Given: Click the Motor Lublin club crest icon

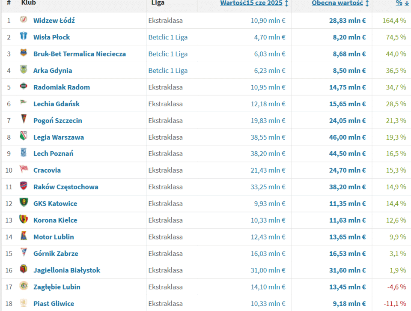Looking at the screenshot, I should 24,236.
